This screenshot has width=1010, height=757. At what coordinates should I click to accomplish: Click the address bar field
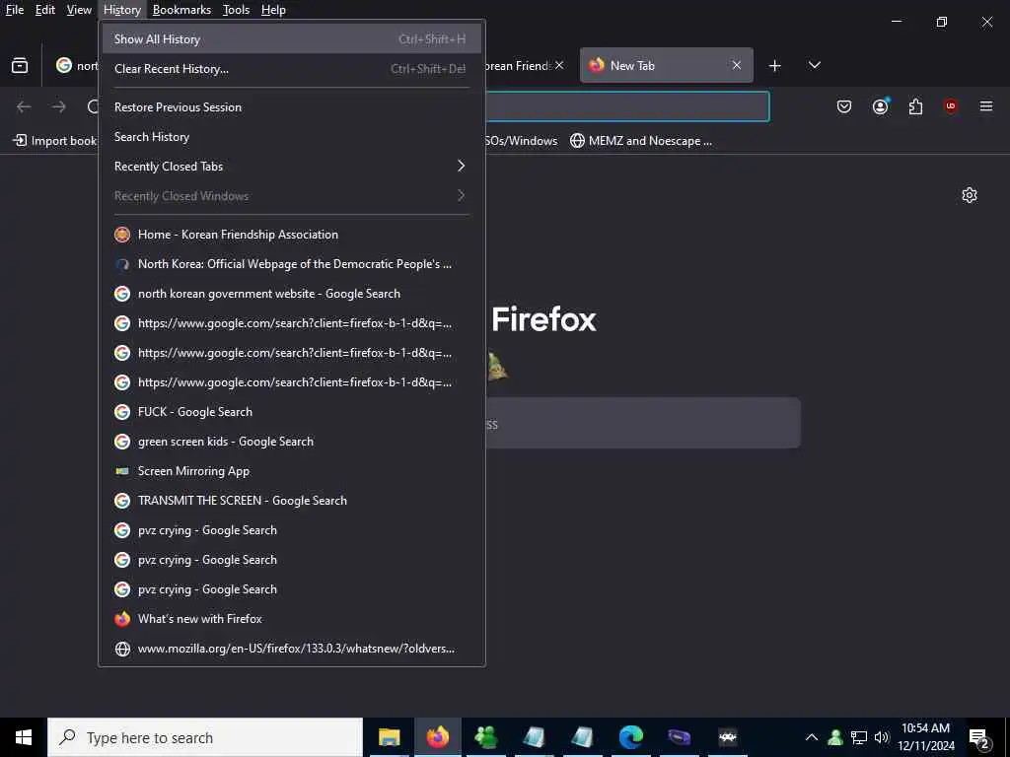click(626, 106)
